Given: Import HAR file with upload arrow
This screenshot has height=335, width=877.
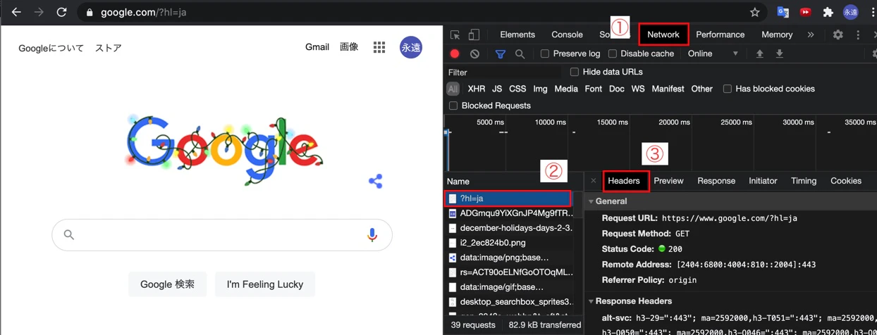Looking at the screenshot, I should pyautogui.click(x=759, y=53).
